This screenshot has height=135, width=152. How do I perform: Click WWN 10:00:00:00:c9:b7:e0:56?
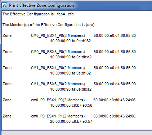pyautogui.click(x=71, y=105)
